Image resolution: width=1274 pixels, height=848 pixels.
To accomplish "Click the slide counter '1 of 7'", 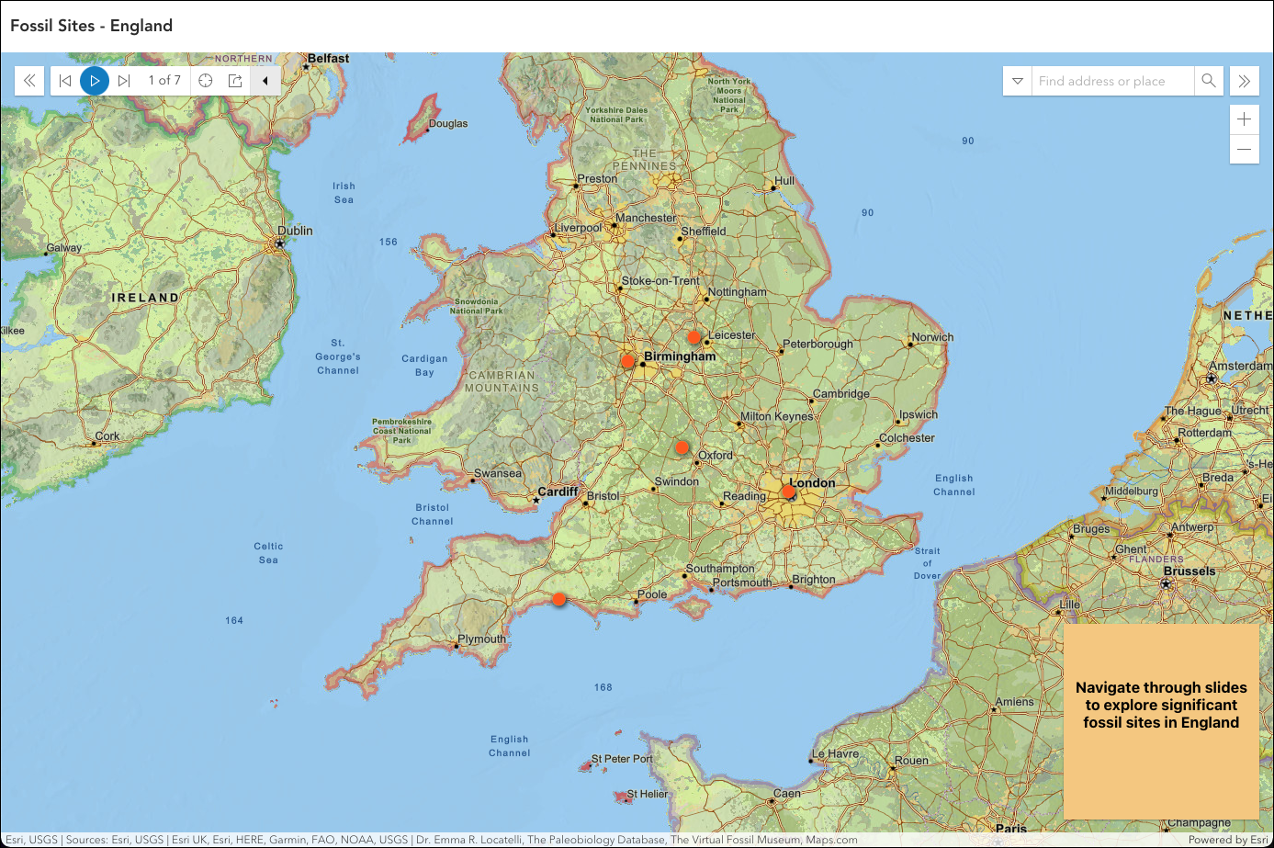I will click(164, 81).
